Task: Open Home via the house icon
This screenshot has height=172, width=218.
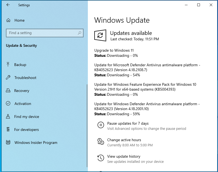Action: pos(8,20)
